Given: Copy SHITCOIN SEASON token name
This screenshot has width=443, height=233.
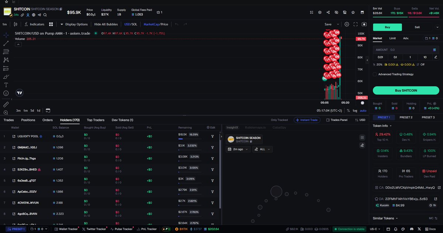Looking at the screenshot, I should click(61, 9).
